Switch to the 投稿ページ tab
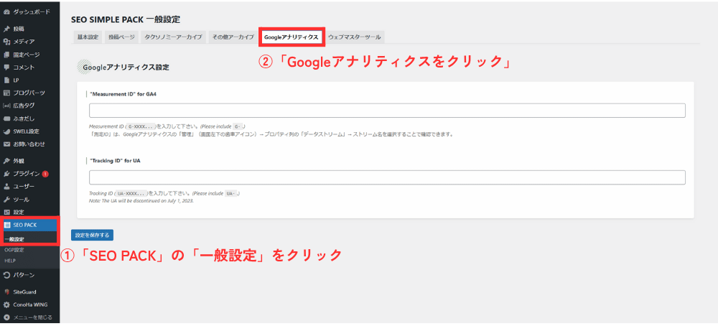Image resolution: width=718 pixels, height=326 pixels. click(x=121, y=37)
